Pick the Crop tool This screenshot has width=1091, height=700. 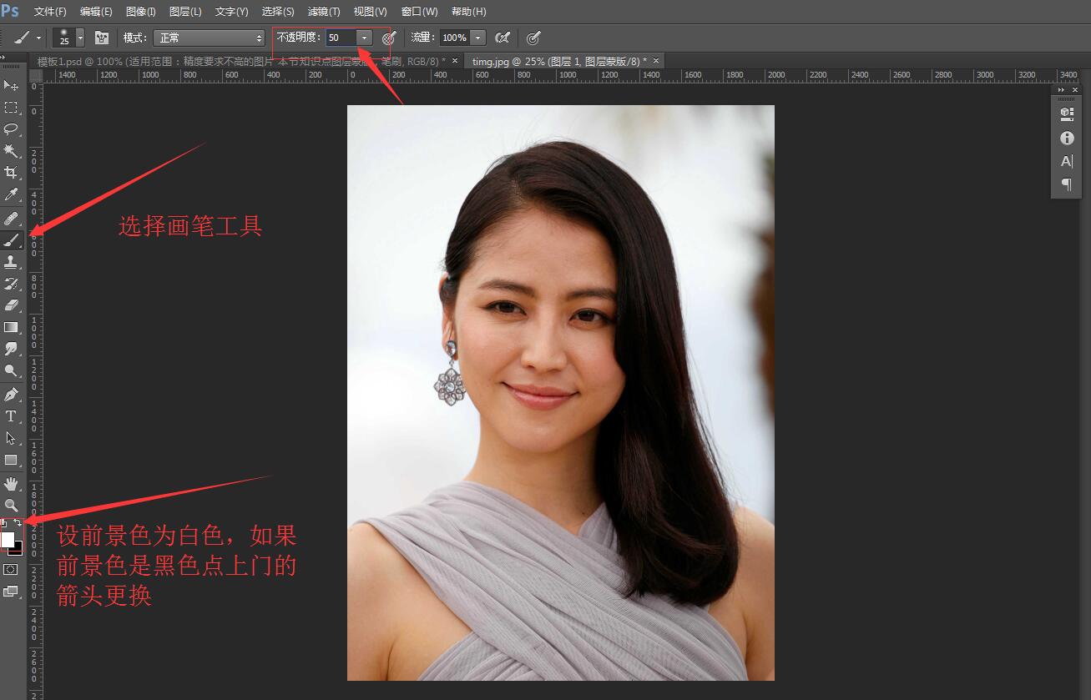[x=11, y=173]
